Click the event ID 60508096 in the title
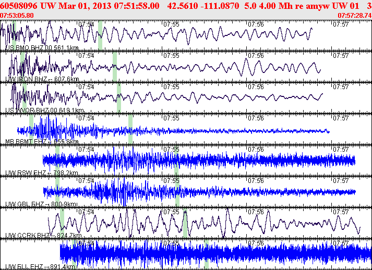The height and width of the screenshot is (270, 372). [x=18, y=6]
